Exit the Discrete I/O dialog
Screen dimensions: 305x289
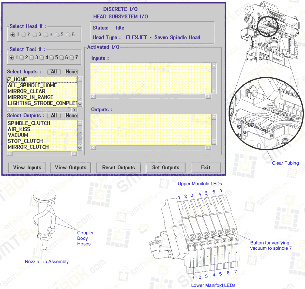tap(206, 168)
